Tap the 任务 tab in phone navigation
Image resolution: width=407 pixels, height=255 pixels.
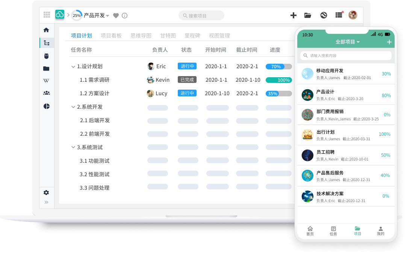(x=333, y=231)
